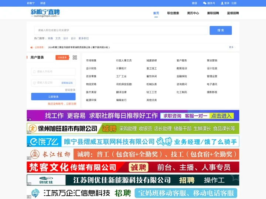Open the 行政人事文员 category
Image resolution: width=266 pixels, height=199 pixels.
coord(124,60)
